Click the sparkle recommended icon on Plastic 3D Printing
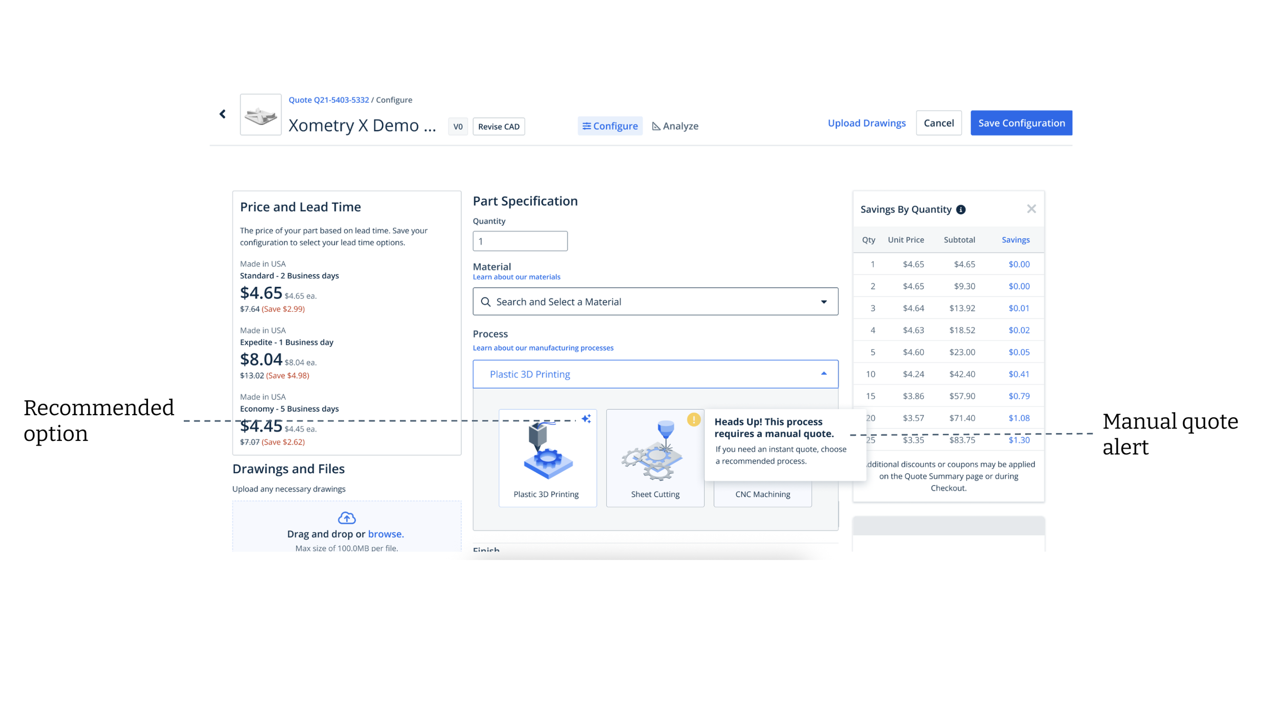 tap(586, 419)
